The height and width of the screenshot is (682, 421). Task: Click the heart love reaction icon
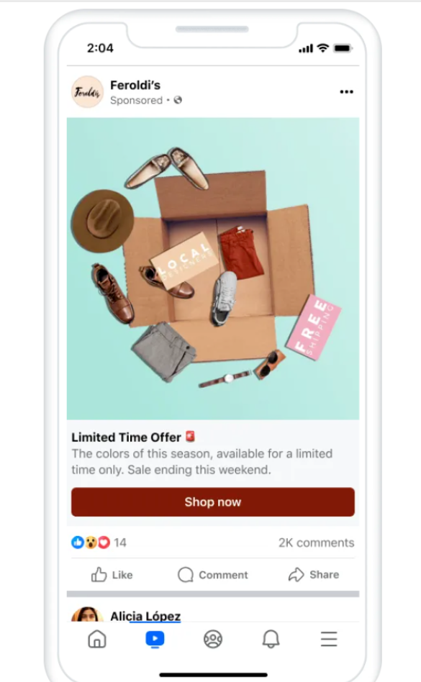[104, 542]
